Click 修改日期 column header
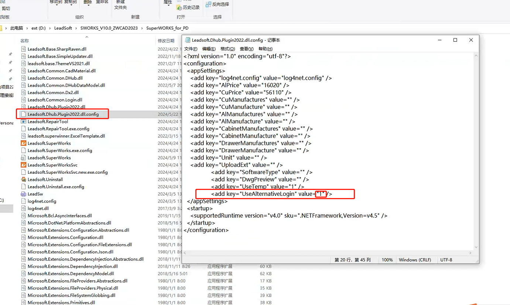Screen dimensions: 510x305 pos(166,41)
